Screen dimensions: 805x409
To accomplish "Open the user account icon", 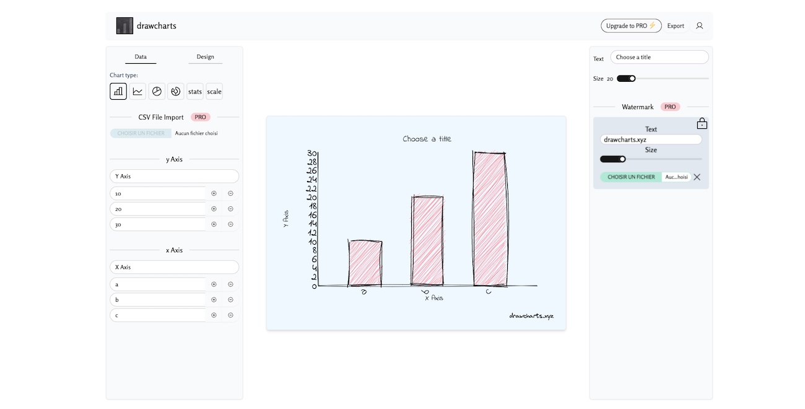I will pos(700,26).
